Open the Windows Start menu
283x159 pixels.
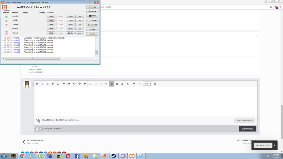[x=4, y=156]
